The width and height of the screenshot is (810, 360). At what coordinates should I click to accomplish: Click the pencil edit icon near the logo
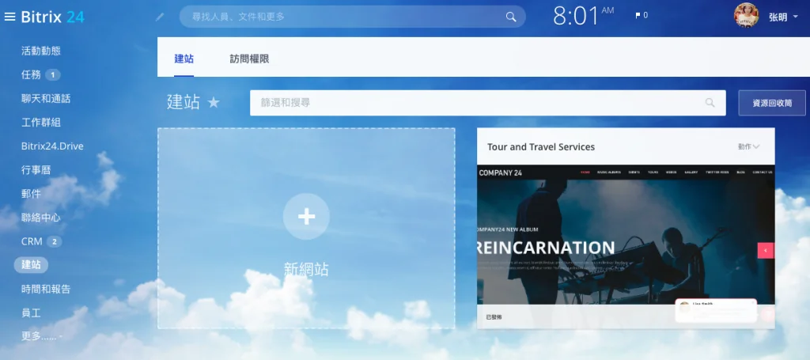[x=160, y=17]
